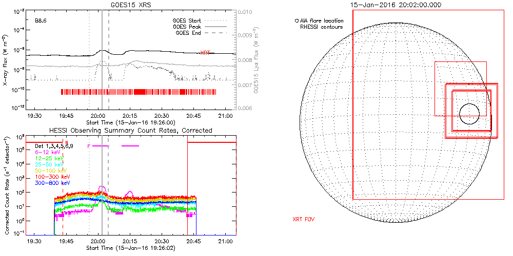The height and width of the screenshot is (256, 513).
Task: Click the red XRT label in the GOES plot
Action: 205,53
